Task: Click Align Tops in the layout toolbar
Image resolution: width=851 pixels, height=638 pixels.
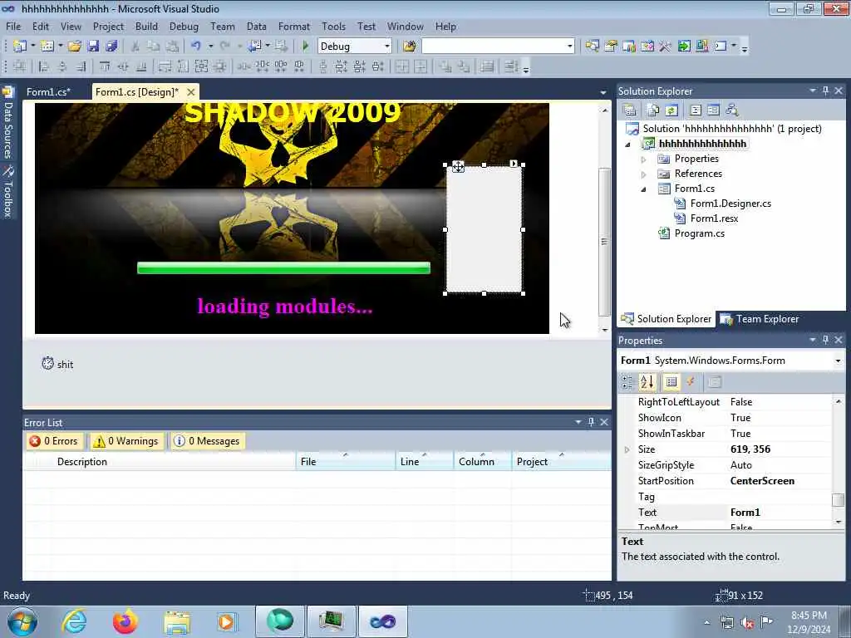Action: coord(104,66)
